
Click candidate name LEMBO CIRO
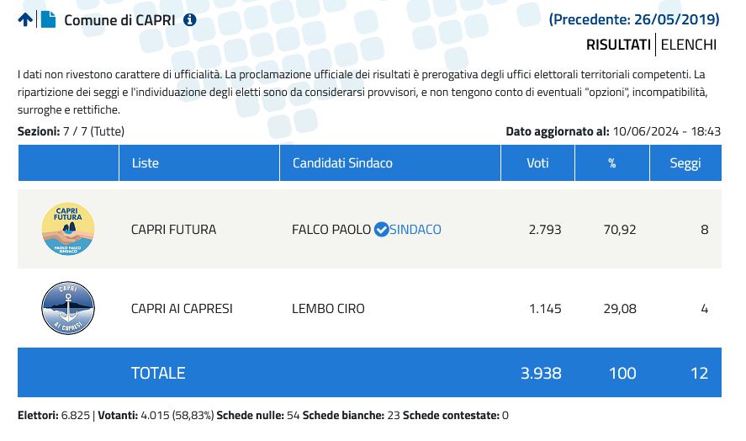[x=328, y=309]
